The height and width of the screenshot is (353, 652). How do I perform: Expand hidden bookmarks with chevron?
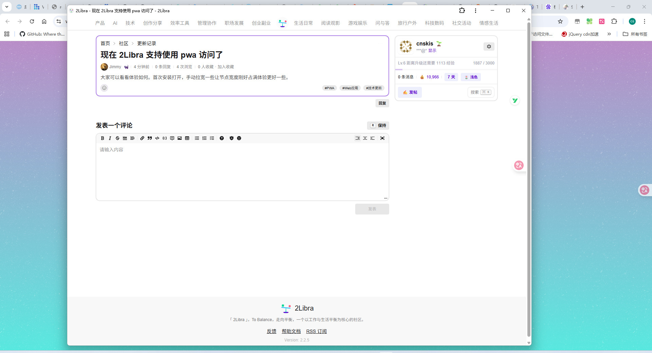coord(609,34)
